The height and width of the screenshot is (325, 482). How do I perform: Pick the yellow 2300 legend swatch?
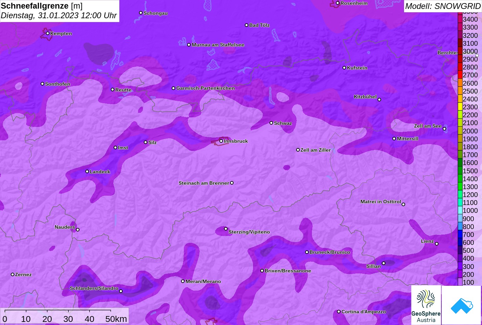460,107
